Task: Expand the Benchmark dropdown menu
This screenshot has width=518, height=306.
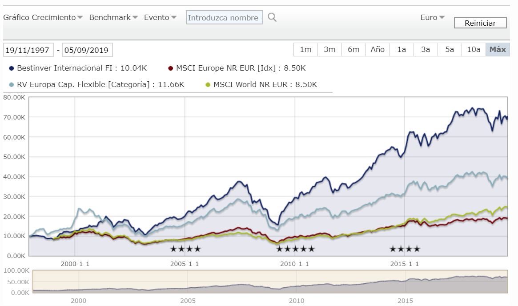Action: 113,18
